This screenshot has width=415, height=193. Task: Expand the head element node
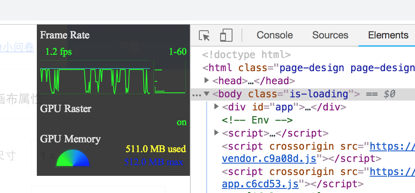pos(207,80)
